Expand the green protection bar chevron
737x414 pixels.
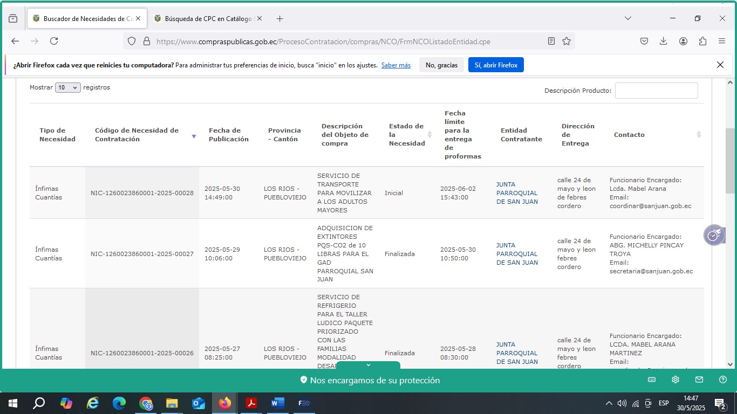point(368,365)
